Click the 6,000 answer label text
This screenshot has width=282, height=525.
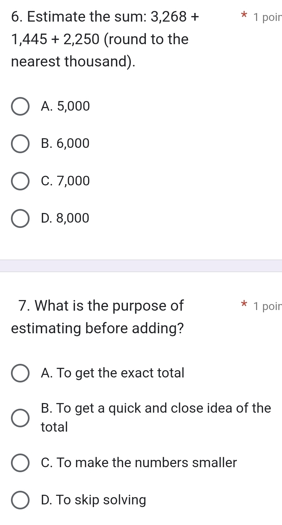point(65,143)
